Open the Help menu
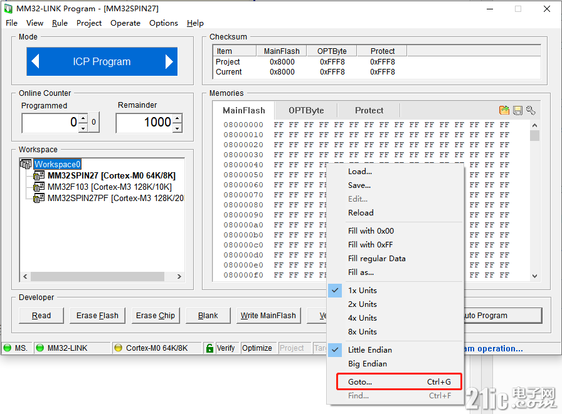Screen dimensions: 562x414 point(195,23)
